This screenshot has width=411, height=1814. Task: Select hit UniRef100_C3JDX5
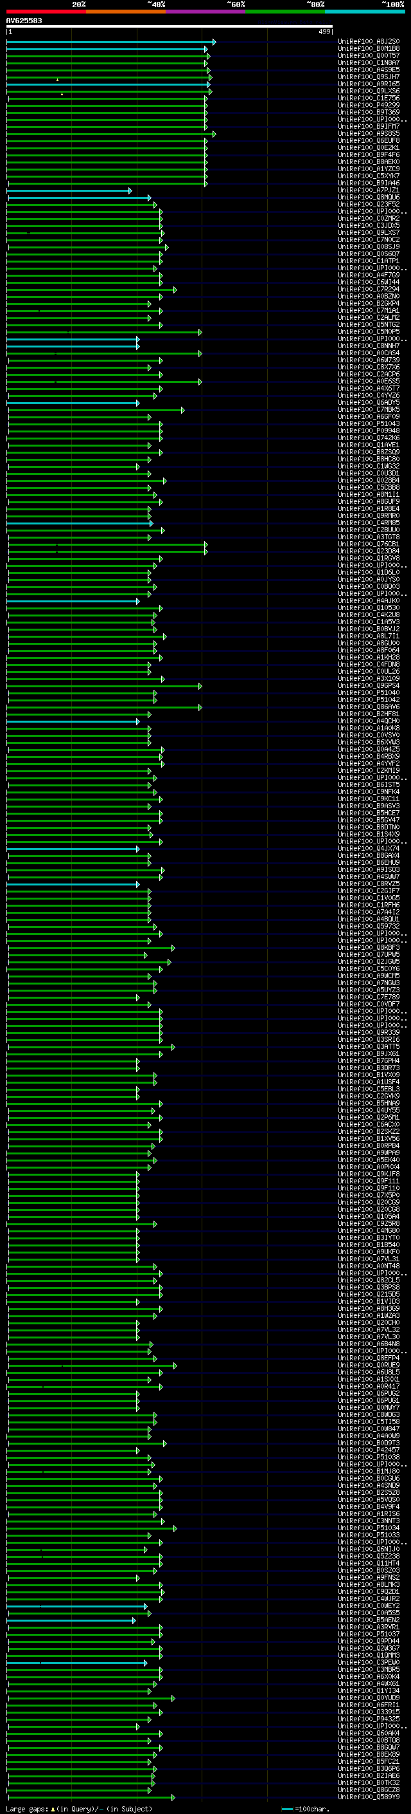pyautogui.click(x=369, y=225)
